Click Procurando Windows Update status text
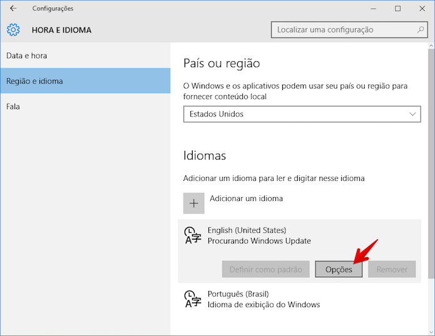 point(259,241)
